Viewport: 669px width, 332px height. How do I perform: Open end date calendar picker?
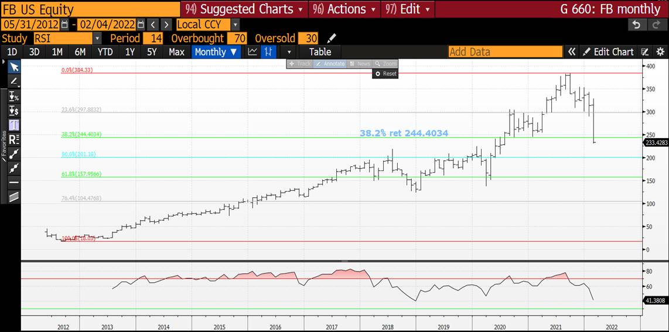pyautogui.click(x=141, y=24)
